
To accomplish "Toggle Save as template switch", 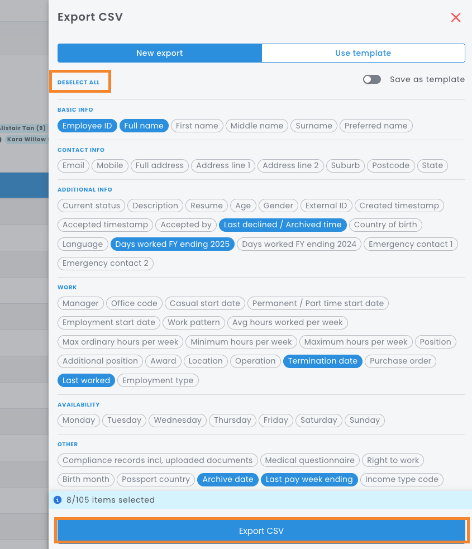I will pyautogui.click(x=371, y=79).
